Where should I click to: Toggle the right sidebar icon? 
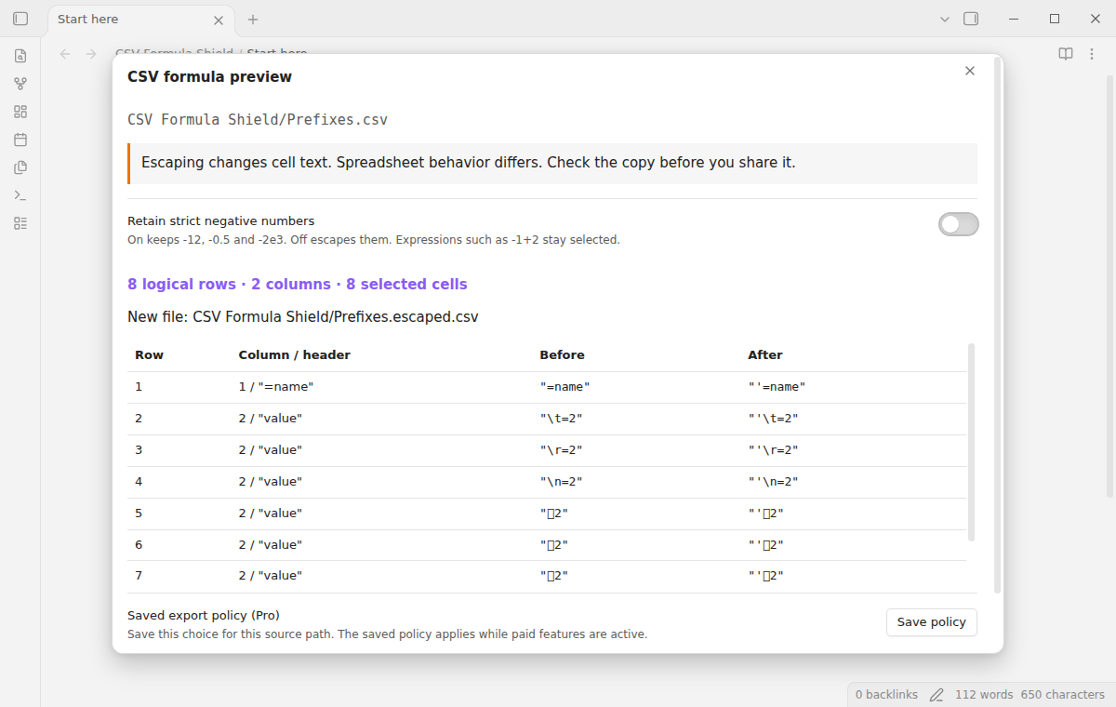pyautogui.click(x=971, y=19)
